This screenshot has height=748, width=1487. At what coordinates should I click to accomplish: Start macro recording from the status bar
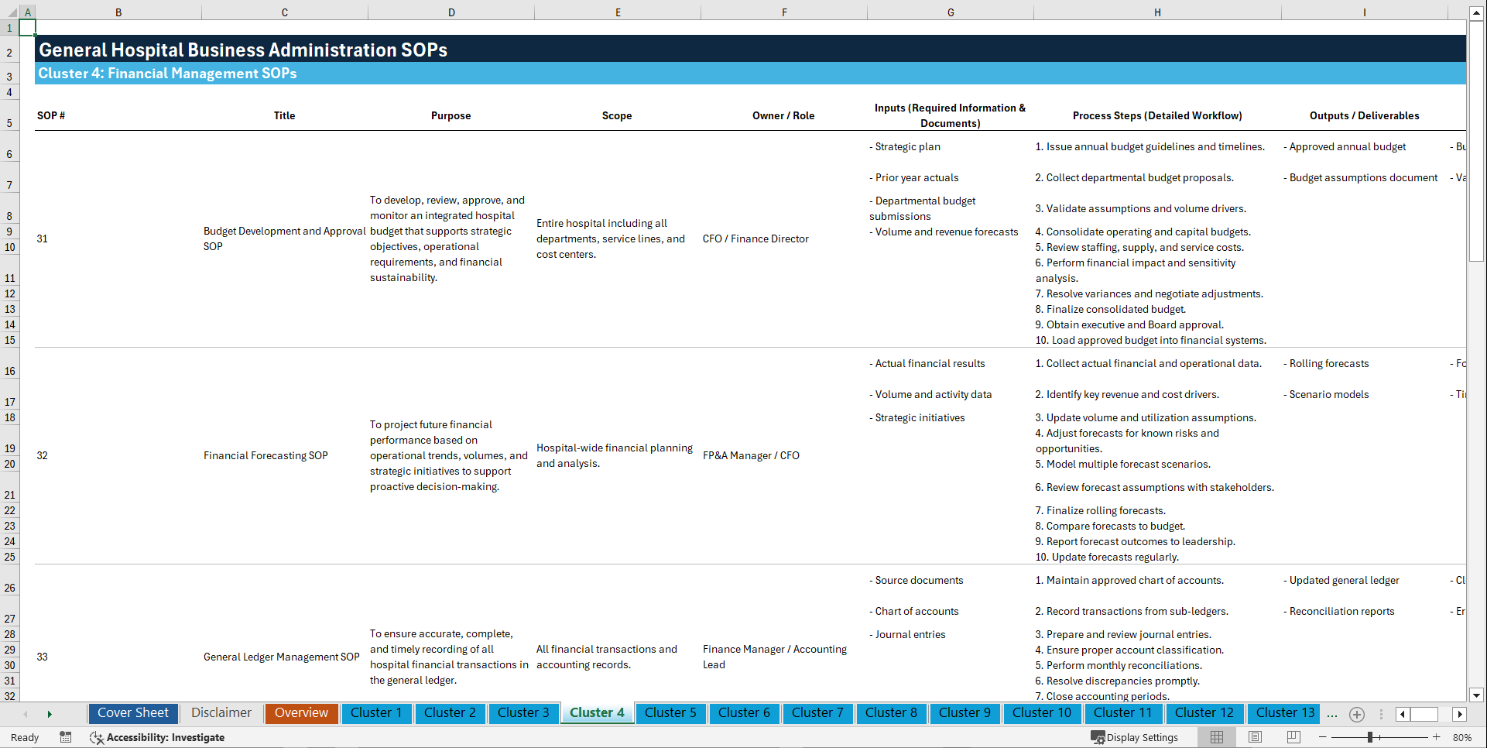click(66, 737)
